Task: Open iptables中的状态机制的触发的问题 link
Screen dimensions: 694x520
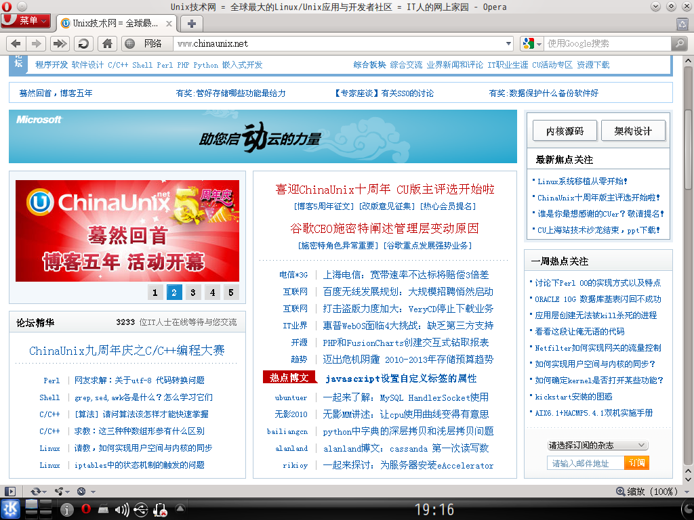Action: 140,465
